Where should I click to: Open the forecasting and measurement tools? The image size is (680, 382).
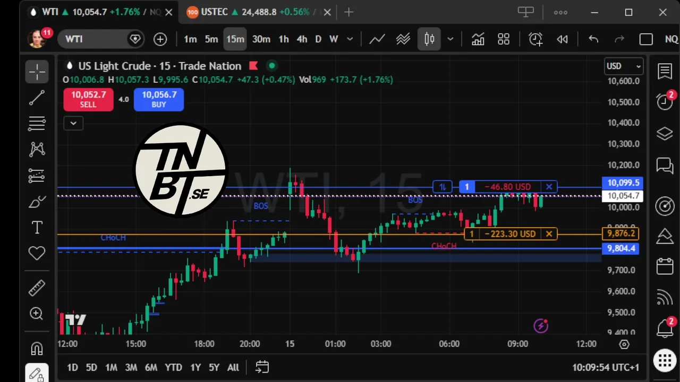click(x=37, y=175)
